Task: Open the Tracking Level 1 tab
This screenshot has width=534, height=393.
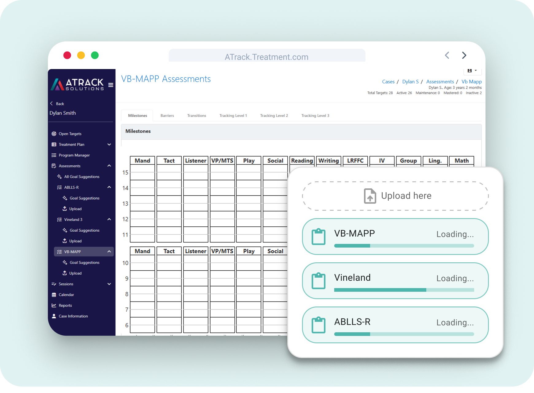Action: (x=233, y=116)
